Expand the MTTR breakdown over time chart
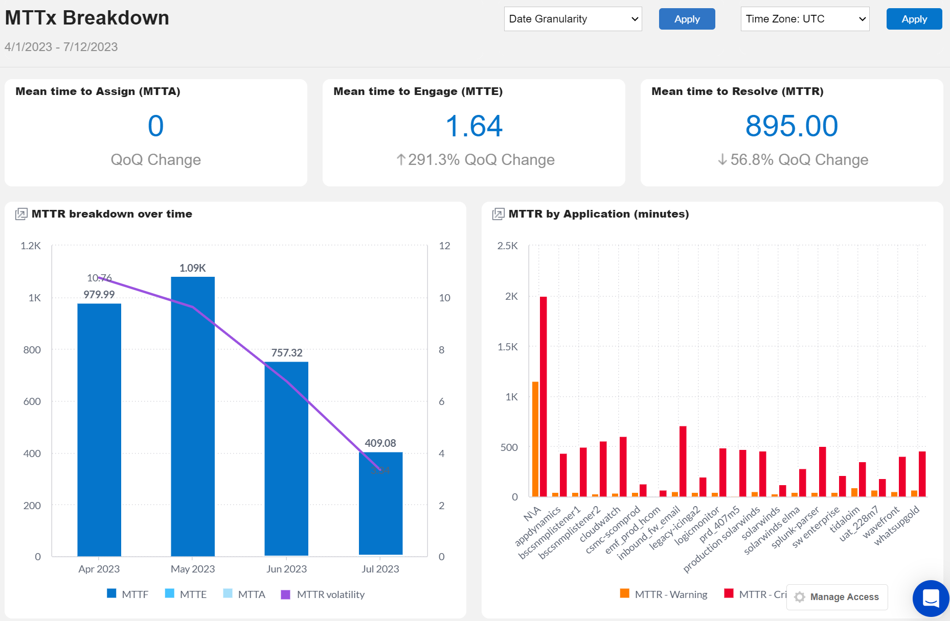 tap(21, 214)
